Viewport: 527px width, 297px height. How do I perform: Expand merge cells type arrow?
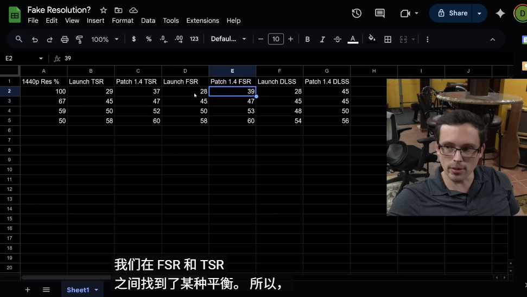[x=414, y=39]
